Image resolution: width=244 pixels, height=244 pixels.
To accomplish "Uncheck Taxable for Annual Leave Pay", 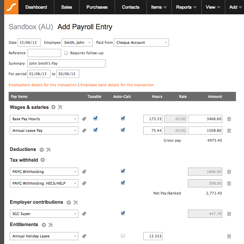I will [x=96, y=130].
